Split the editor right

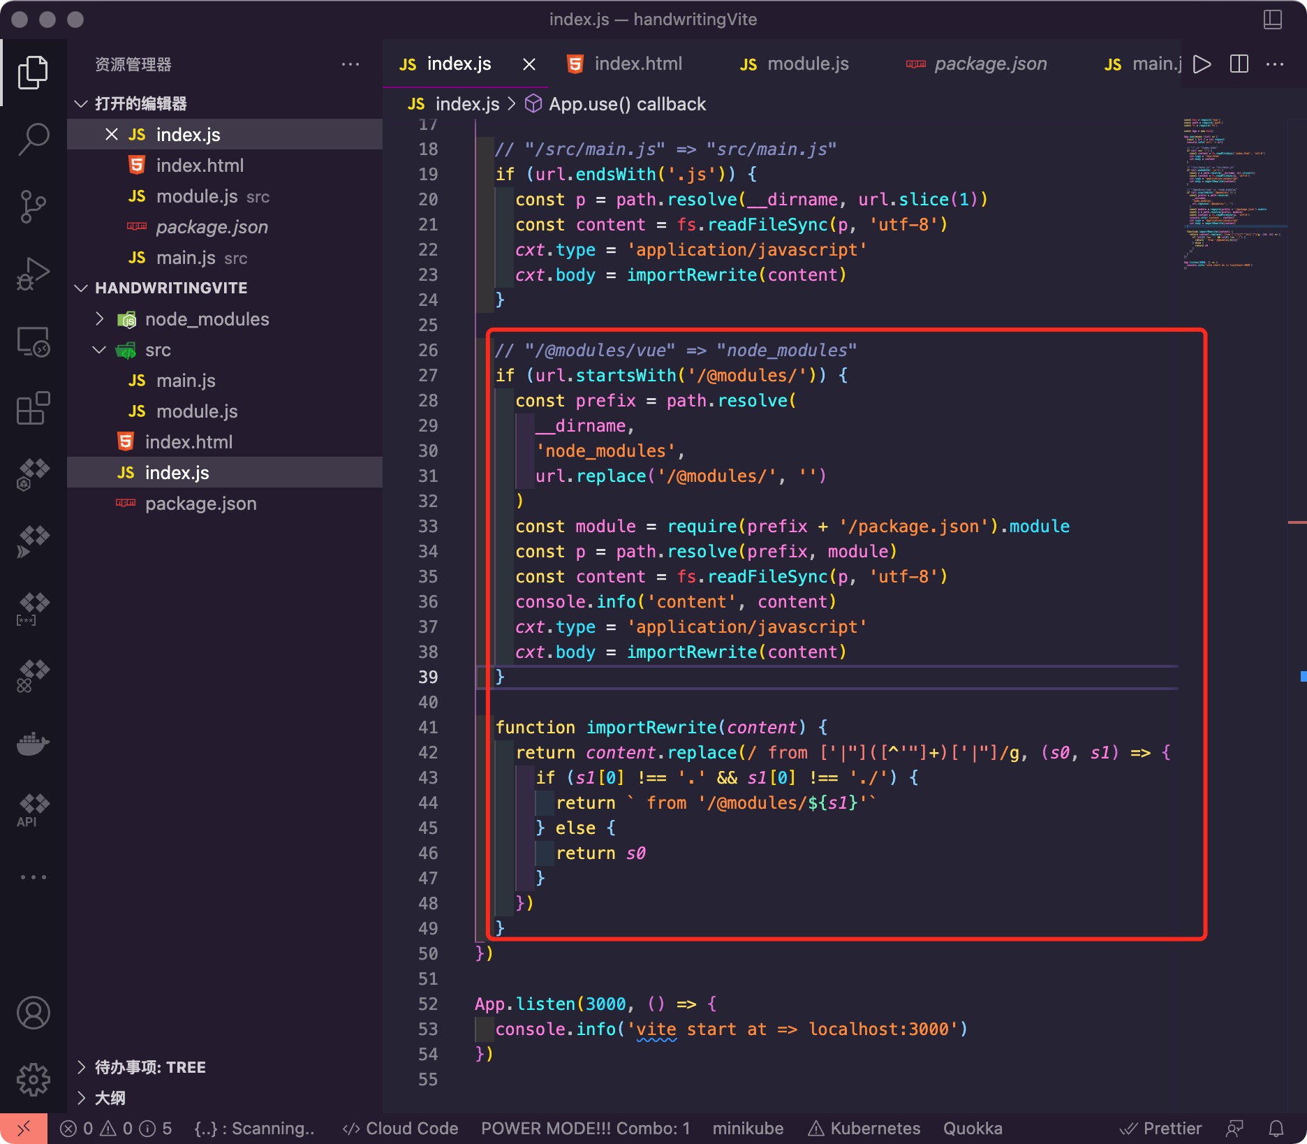[1239, 64]
